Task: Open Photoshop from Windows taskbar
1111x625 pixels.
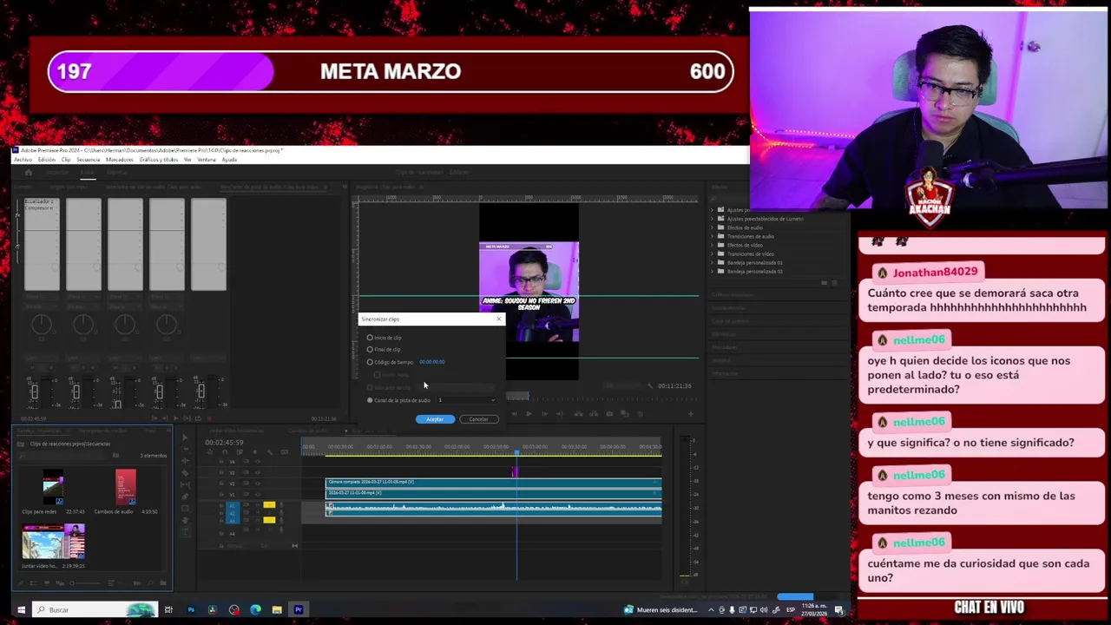Action: (191, 609)
